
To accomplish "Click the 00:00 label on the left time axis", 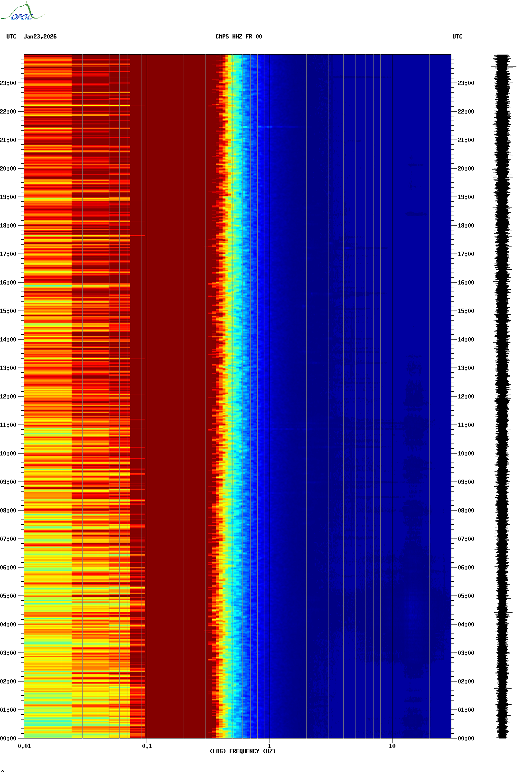I will (x=8, y=738).
